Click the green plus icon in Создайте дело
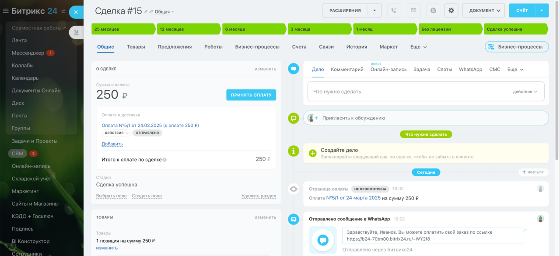Image resolution: width=560 pixels, height=256 pixels. 313,153
